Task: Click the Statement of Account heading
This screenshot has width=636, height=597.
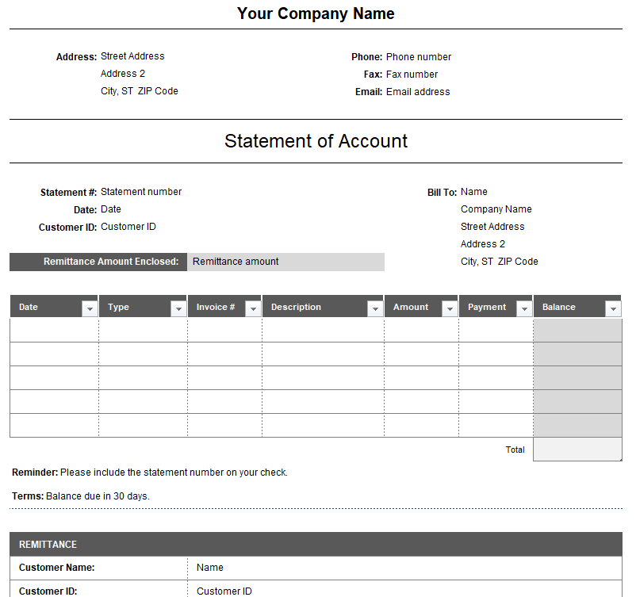Action: [x=316, y=141]
